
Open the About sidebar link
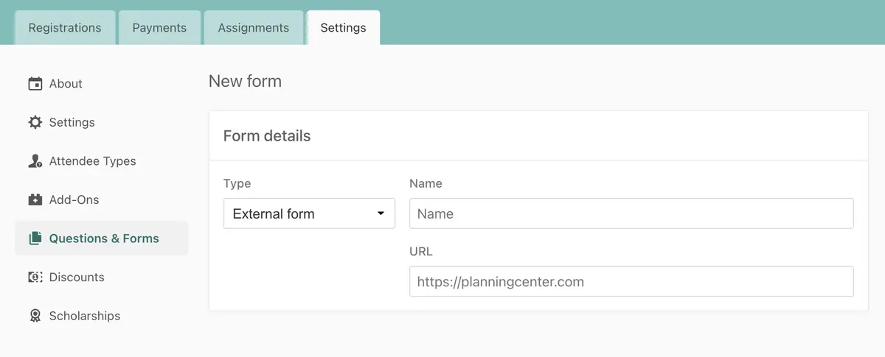101,84
